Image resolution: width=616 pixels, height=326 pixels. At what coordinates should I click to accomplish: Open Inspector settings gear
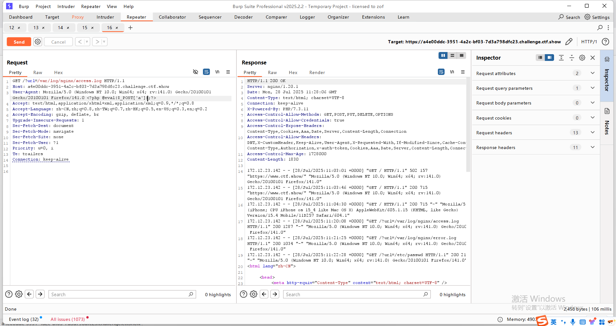(582, 57)
